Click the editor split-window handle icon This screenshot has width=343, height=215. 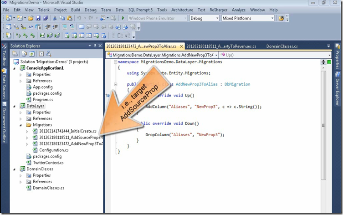point(323,62)
